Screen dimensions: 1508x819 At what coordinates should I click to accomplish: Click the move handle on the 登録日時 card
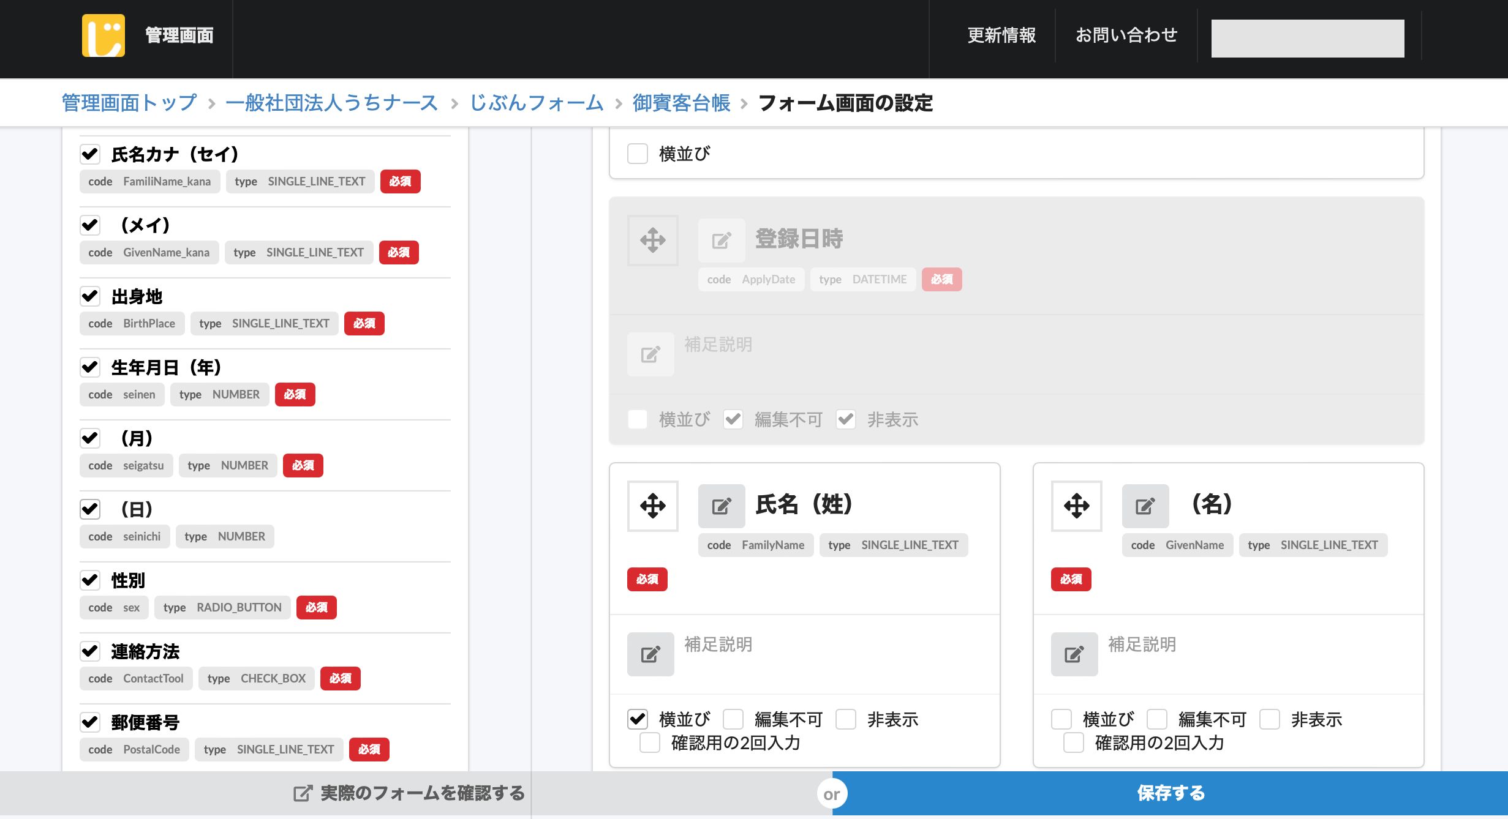pyautogui.click(x=652, y=240)
